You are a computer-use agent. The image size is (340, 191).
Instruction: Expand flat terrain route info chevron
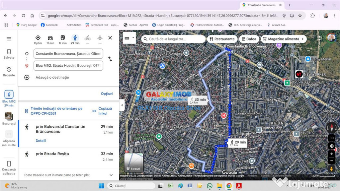click(x=111, y=175)
